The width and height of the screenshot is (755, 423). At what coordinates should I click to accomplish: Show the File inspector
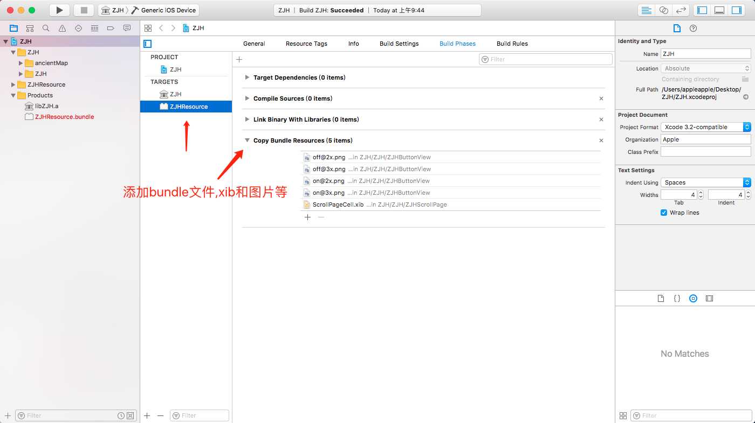tap(677, 28)
